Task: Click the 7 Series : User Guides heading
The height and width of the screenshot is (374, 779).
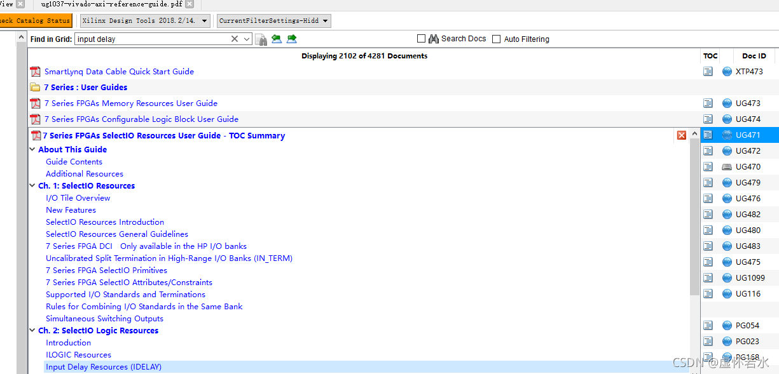Action: coord(85,88)
